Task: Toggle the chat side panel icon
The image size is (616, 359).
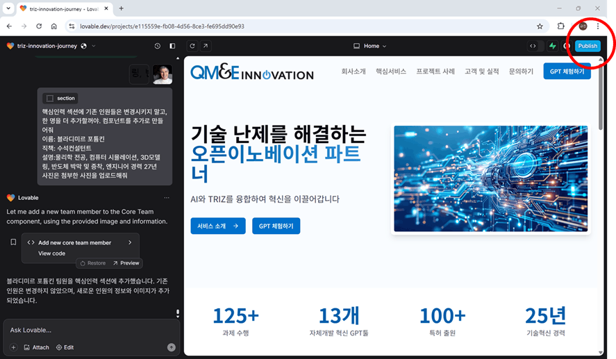Action: coord(172,46)
